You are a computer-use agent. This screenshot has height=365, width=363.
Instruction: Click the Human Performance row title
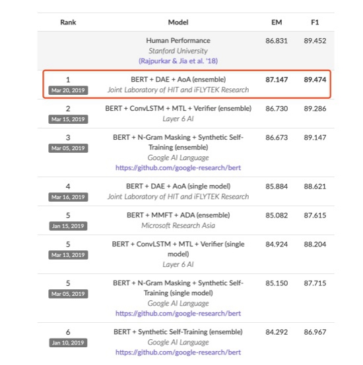pyautogui.click(x=178, y=41)
